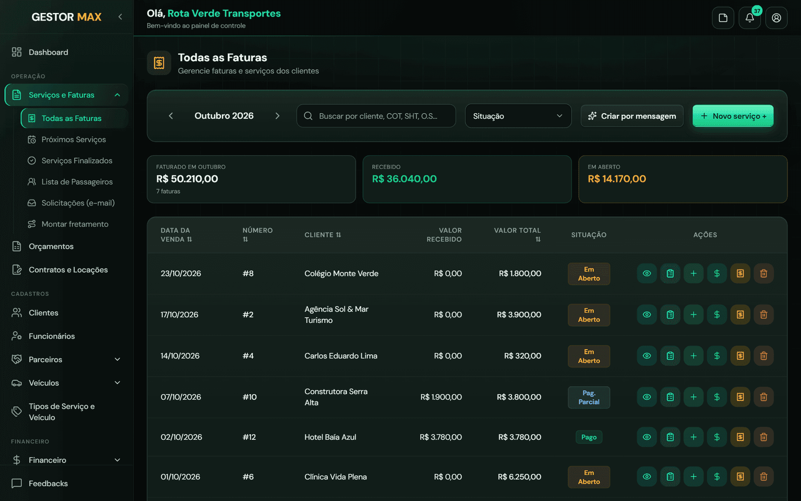Click the invoice search input field
This screenshot has width=801, height=501.
click(x=376, y=116)
